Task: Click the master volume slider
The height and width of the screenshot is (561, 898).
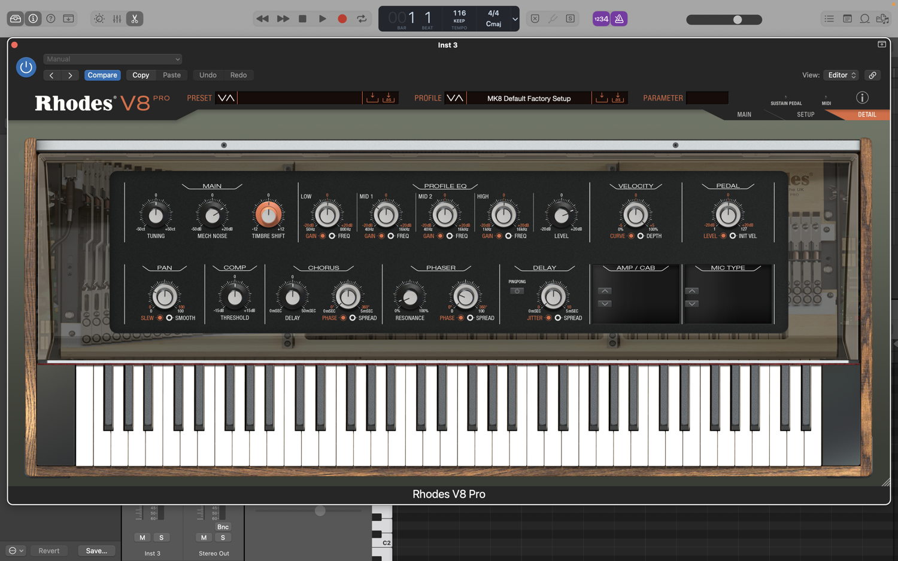Action: [724, 20]
